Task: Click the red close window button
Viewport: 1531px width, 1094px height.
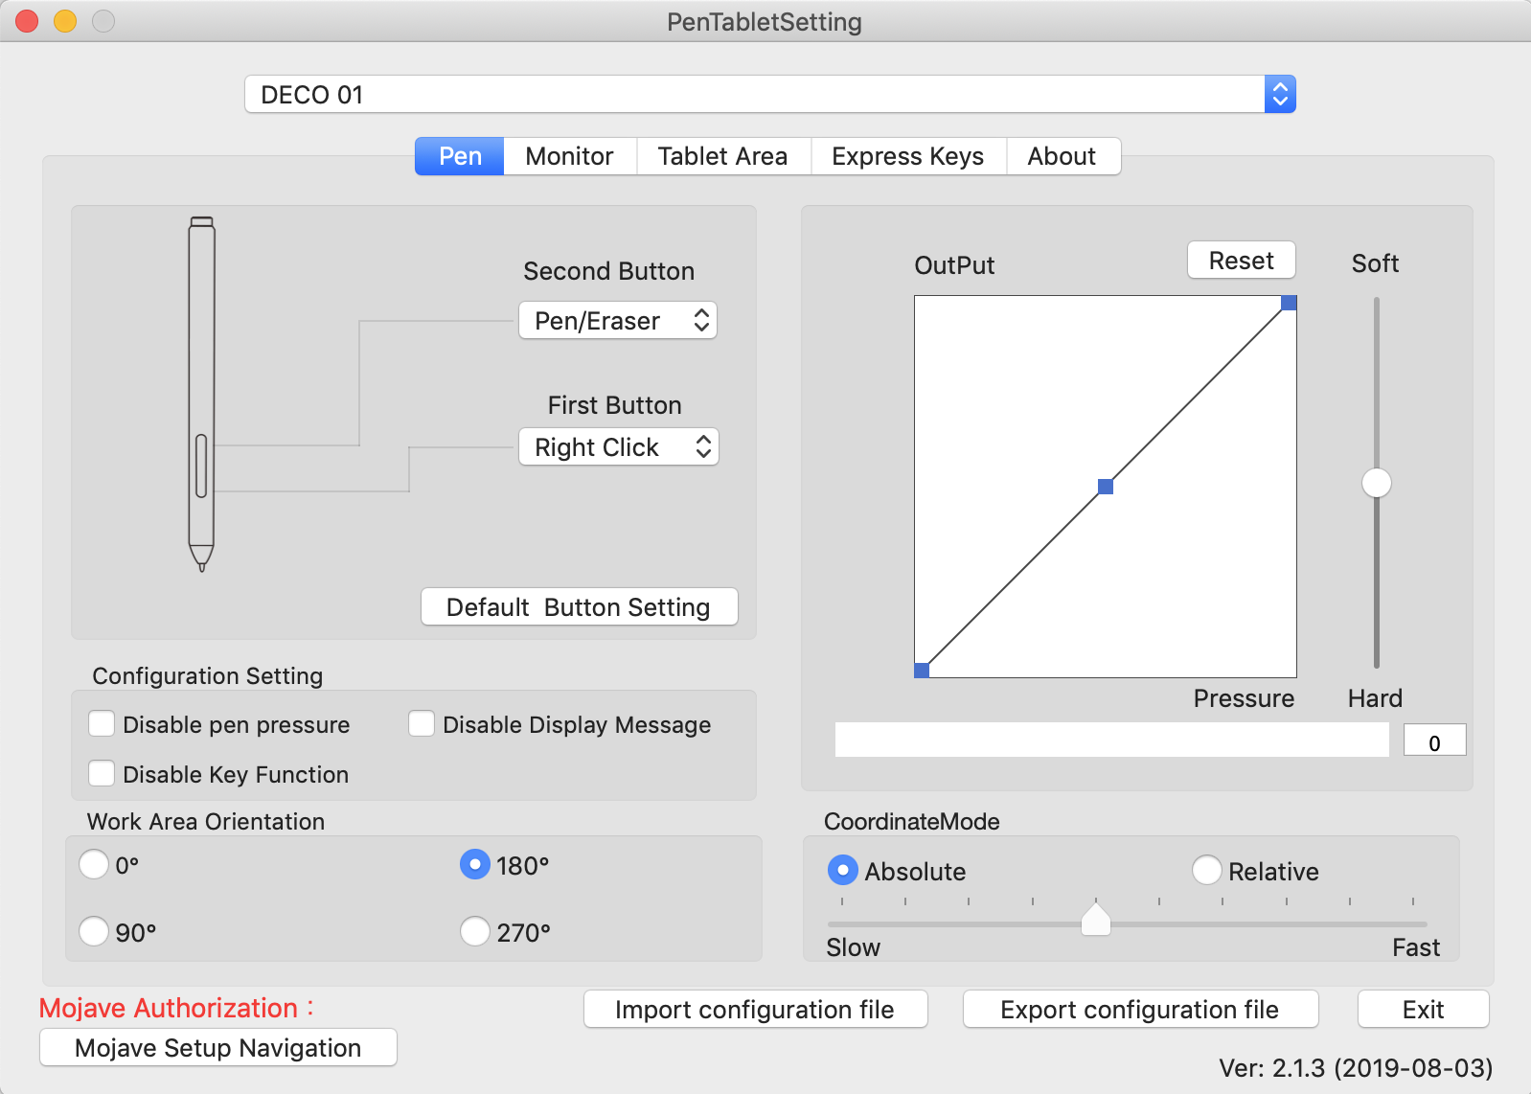Action: (x=28, y=21)
